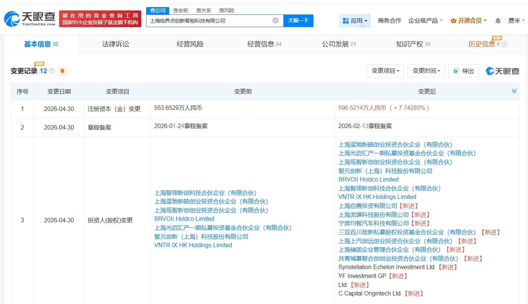This screenshot has height=304, width=528.
Task: Open 上海储固企业管理合伙企业 link
Action: 389,249
